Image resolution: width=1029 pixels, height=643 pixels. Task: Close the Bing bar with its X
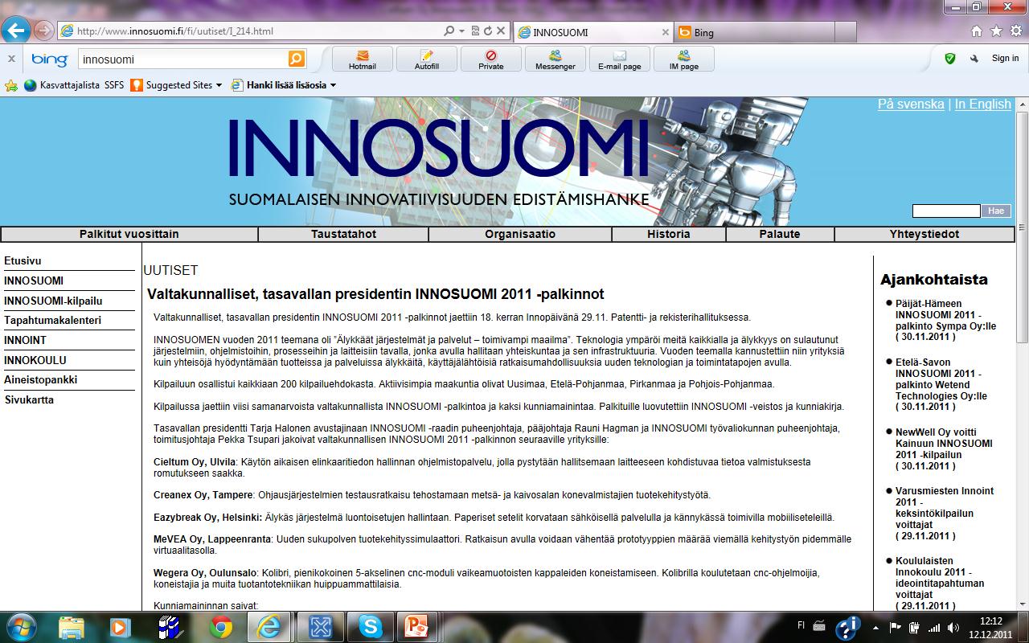[x=11, y=59]
